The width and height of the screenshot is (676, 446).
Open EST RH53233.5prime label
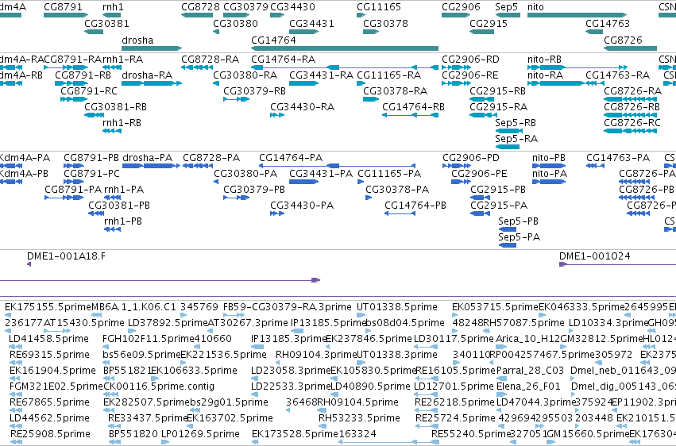coord(359,418)
